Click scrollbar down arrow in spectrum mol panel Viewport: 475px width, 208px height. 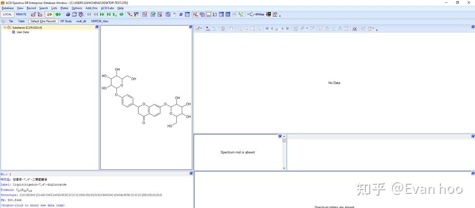pos(284,168)
